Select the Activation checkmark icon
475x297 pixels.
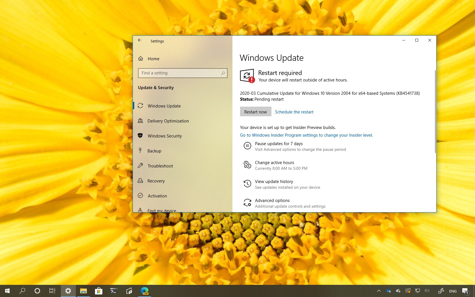140,195
